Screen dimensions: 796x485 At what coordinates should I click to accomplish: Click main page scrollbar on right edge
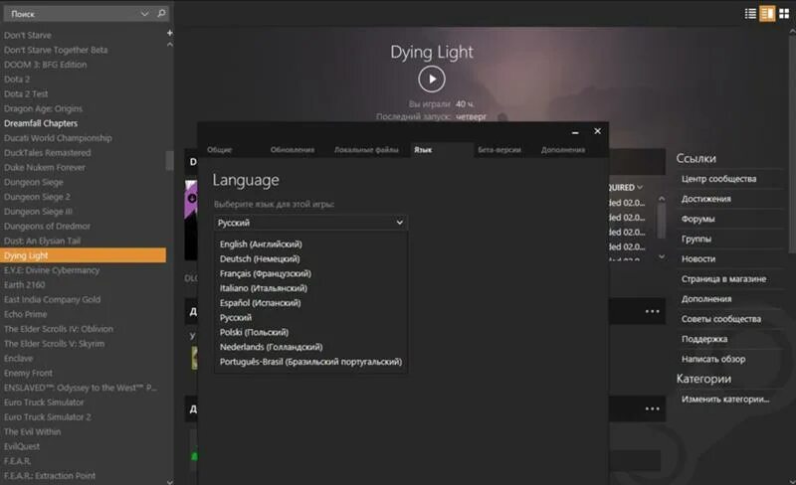coord(792,142)
